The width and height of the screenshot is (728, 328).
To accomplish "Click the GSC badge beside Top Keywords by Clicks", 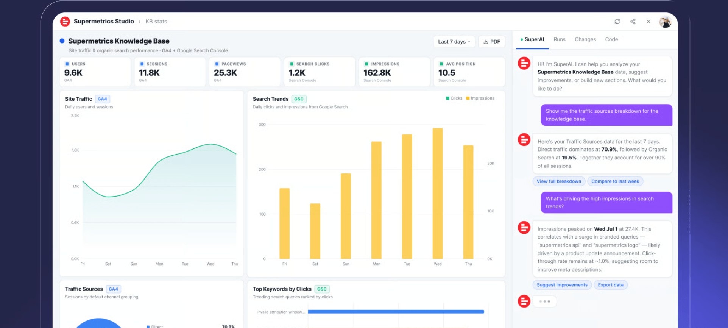I will click(322, 289).
